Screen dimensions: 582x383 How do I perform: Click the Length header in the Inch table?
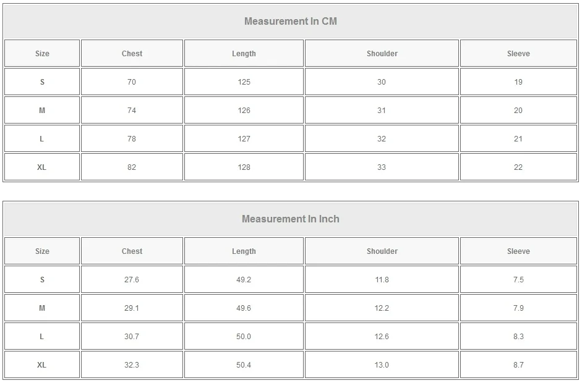point(244,251)
